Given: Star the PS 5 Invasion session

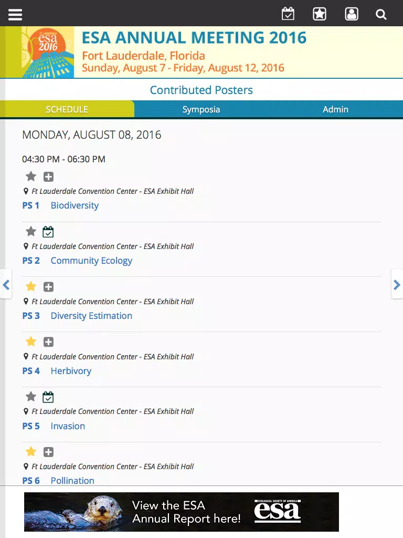Looking at the screenshot, I should coord(31,397).
